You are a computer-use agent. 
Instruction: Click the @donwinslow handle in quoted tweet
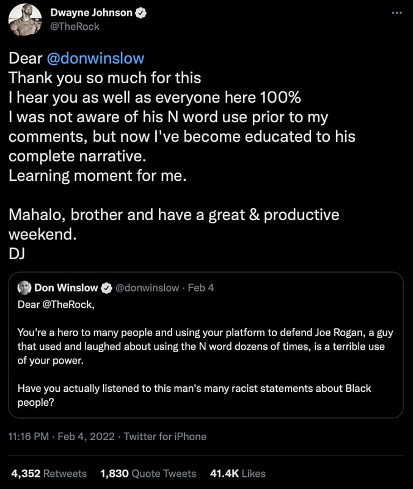pyautogui.click(x=147, y=287)
